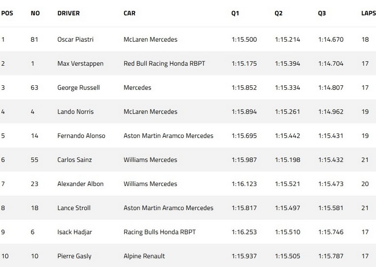Click Pierre Gasly in the last row

(x=75, y=256)
